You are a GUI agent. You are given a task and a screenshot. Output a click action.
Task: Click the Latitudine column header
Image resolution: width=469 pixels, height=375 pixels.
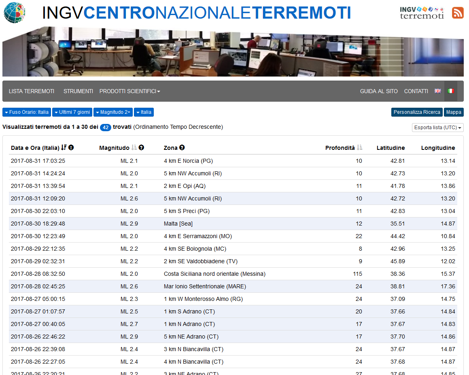click(390, 147)
